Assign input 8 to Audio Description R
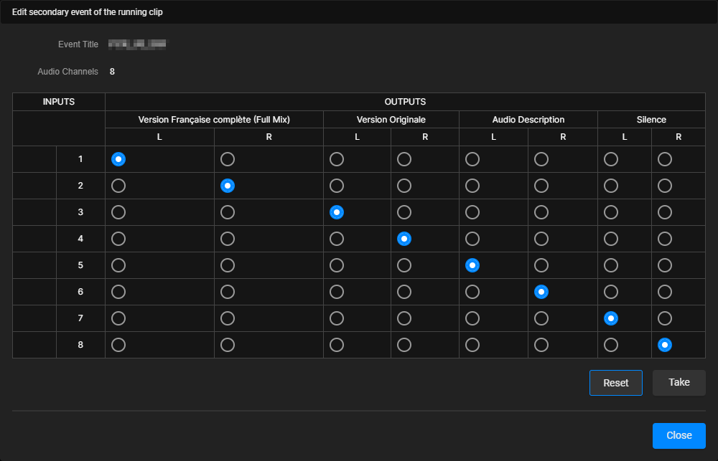 541,345
